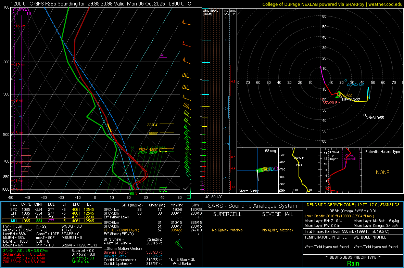Image resolution: width=404 pixels, height=268 pixels.
Task: Click the Mean Layer MixRat value
Action: 376,221
